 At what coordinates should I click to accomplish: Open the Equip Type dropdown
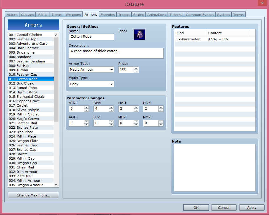point(91,84)
